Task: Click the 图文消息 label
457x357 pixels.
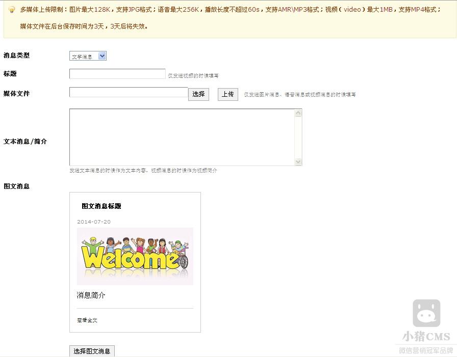Action: pos(17,186)
